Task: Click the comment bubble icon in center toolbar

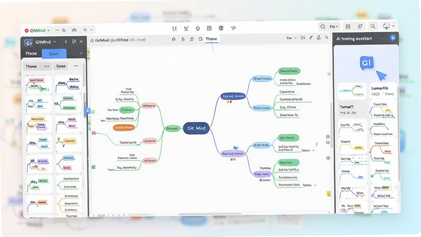Action: 233,28
